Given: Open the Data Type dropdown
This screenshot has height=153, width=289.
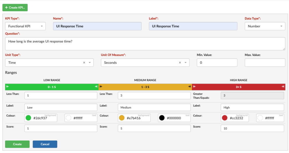Looking at the screenshot, I should tap(265, 26).
